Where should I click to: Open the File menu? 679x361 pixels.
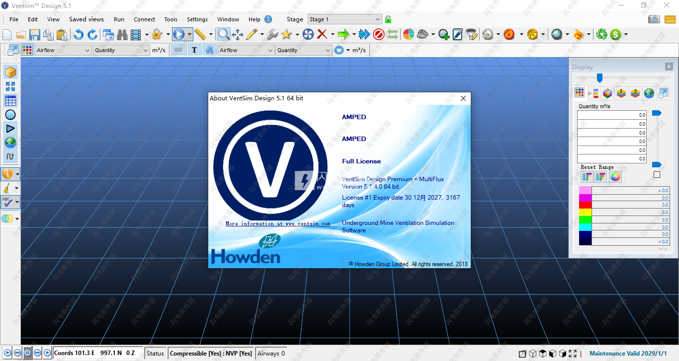[14, 19]
